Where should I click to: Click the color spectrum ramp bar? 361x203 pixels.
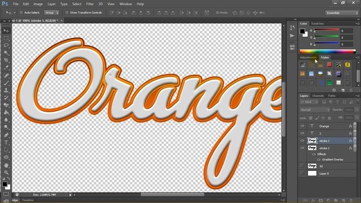click(327, 51)
